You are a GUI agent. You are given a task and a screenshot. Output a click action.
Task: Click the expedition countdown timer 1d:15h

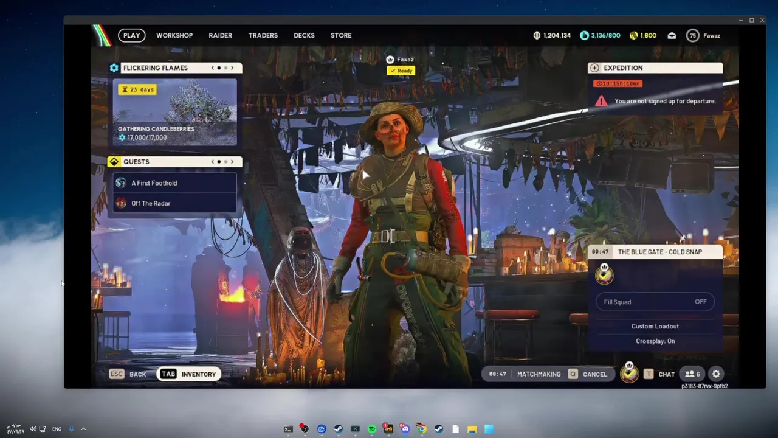[x=618, y=83]
